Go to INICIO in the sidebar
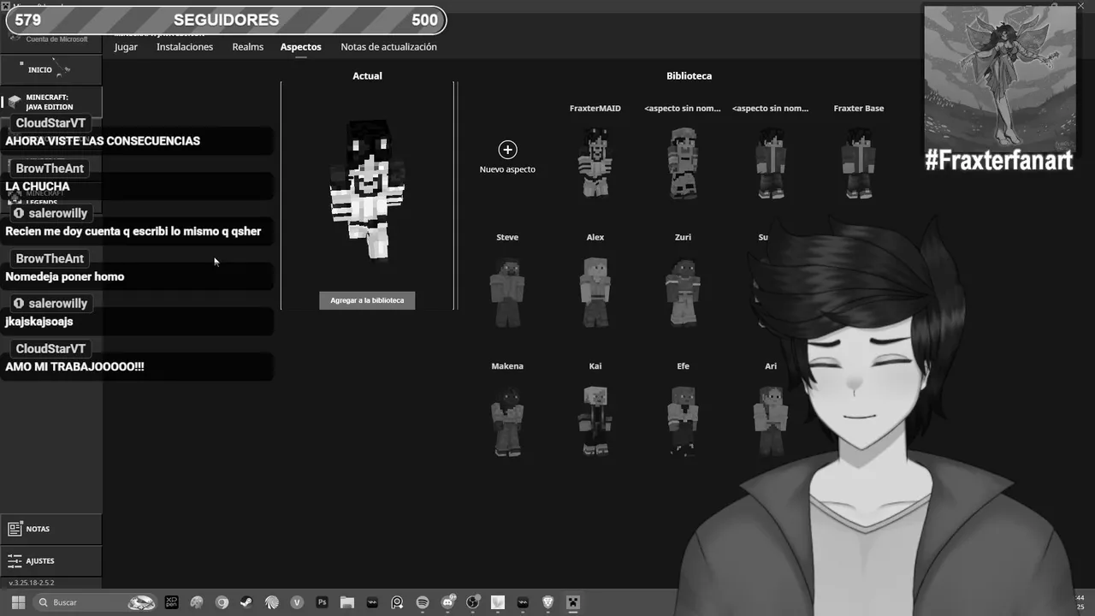 [50, 69]
